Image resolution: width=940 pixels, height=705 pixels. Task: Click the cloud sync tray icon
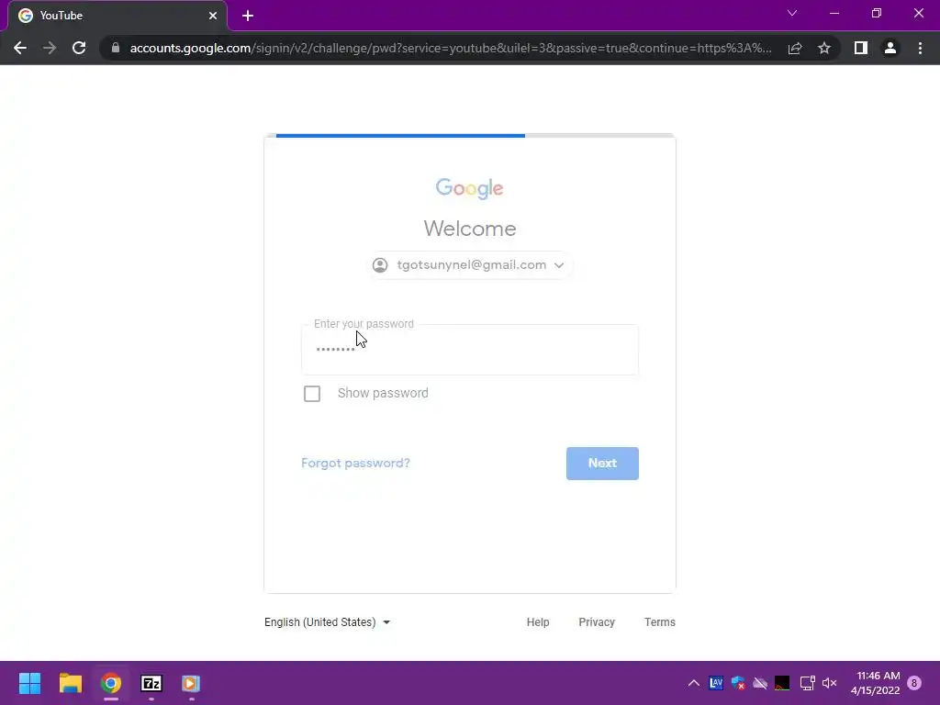pos(760,683)
